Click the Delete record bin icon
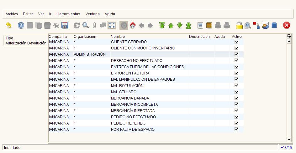296x153 pixels. 47,25
